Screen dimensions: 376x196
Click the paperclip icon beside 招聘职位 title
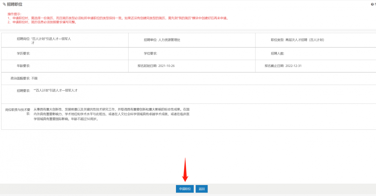pyautogui.click(x=4, y=5)
